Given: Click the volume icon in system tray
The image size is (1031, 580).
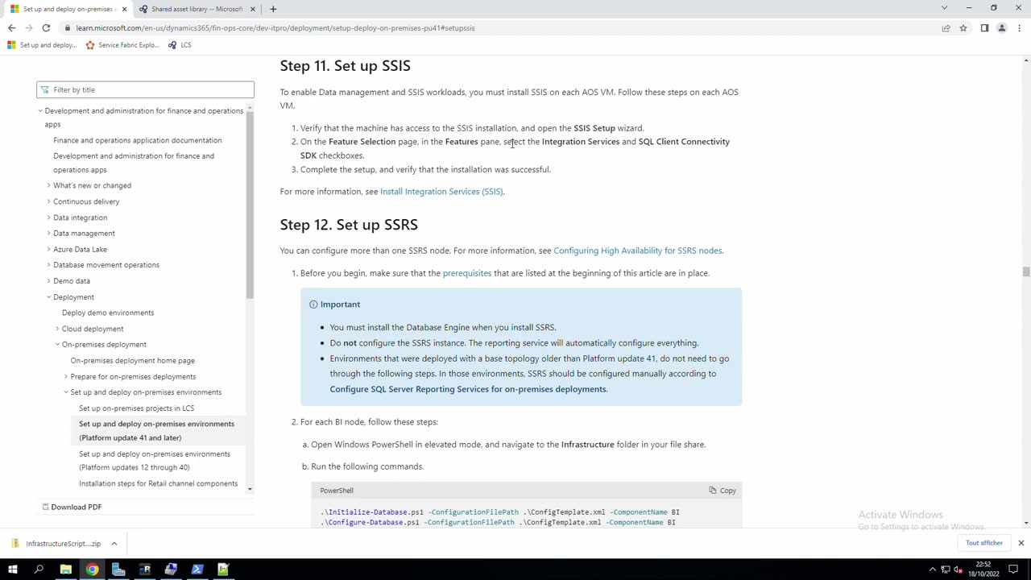Looking at the screenshot, I should pos(959,570).
